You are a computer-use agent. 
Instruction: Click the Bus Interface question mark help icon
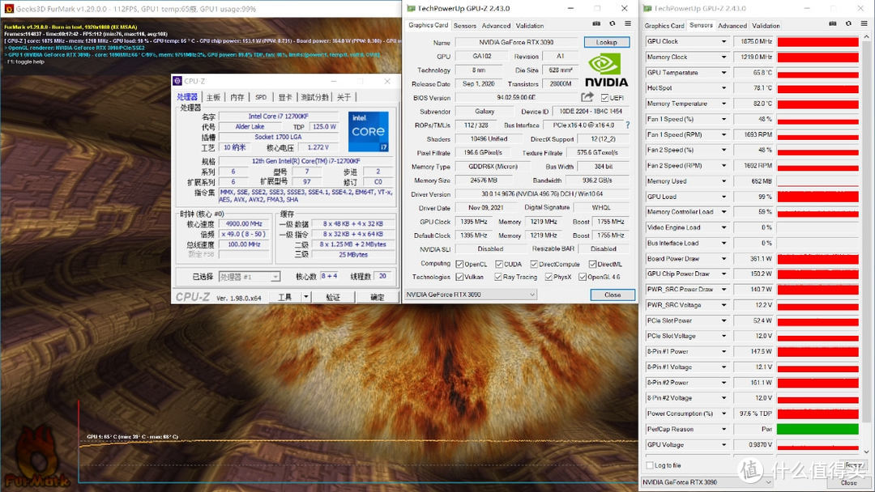point(629,124)
